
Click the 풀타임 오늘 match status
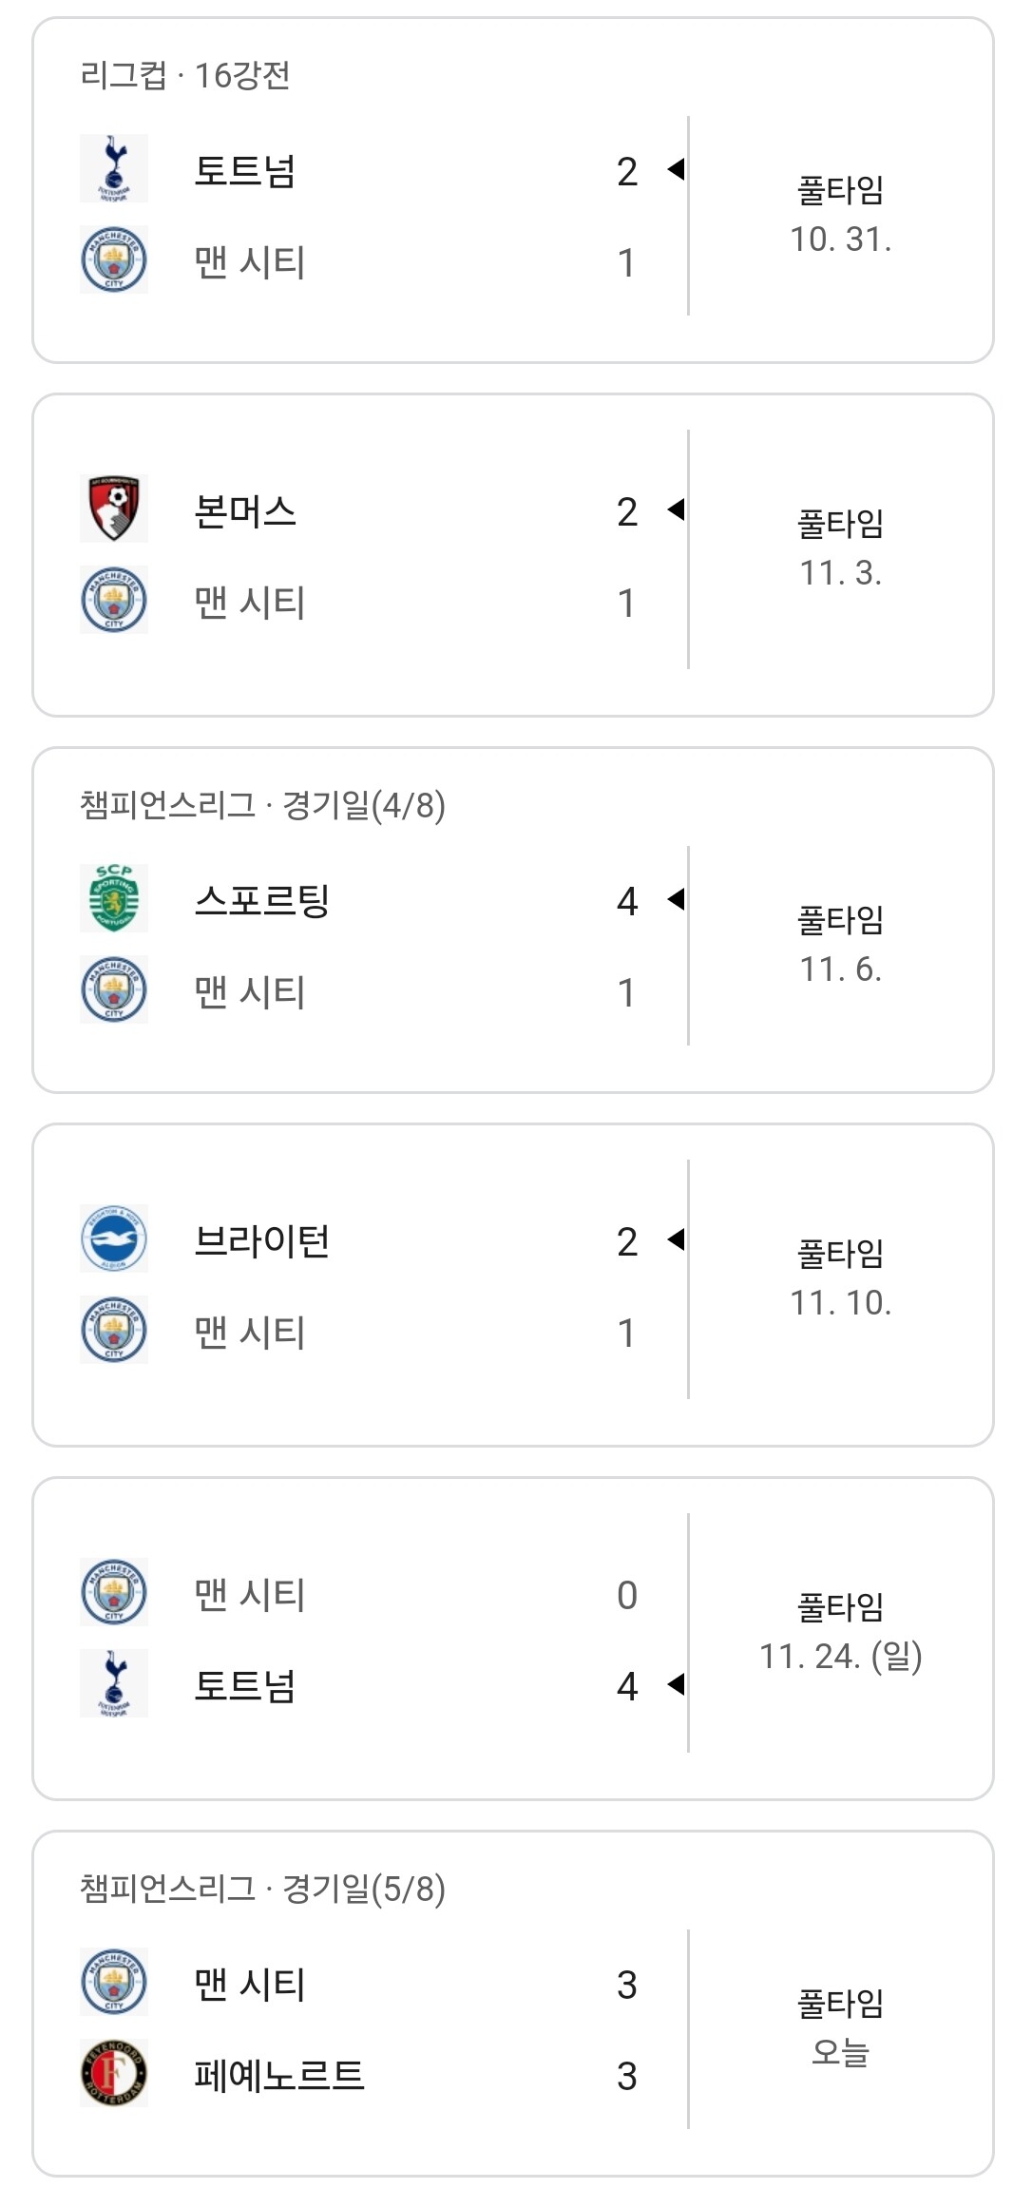point(840,2028)
